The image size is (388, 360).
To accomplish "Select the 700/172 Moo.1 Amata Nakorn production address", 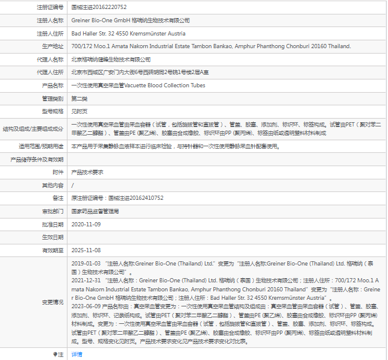I will 211,46.
